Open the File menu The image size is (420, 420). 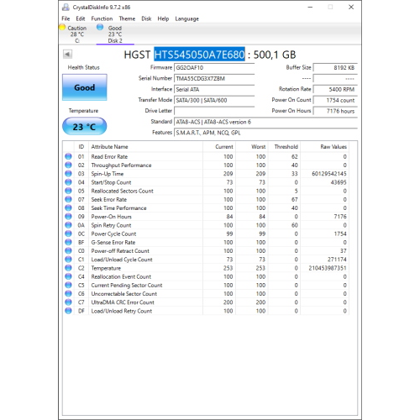coord(66,18)
